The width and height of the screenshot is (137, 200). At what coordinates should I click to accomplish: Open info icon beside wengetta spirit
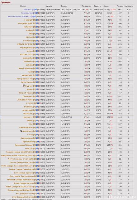37,23
